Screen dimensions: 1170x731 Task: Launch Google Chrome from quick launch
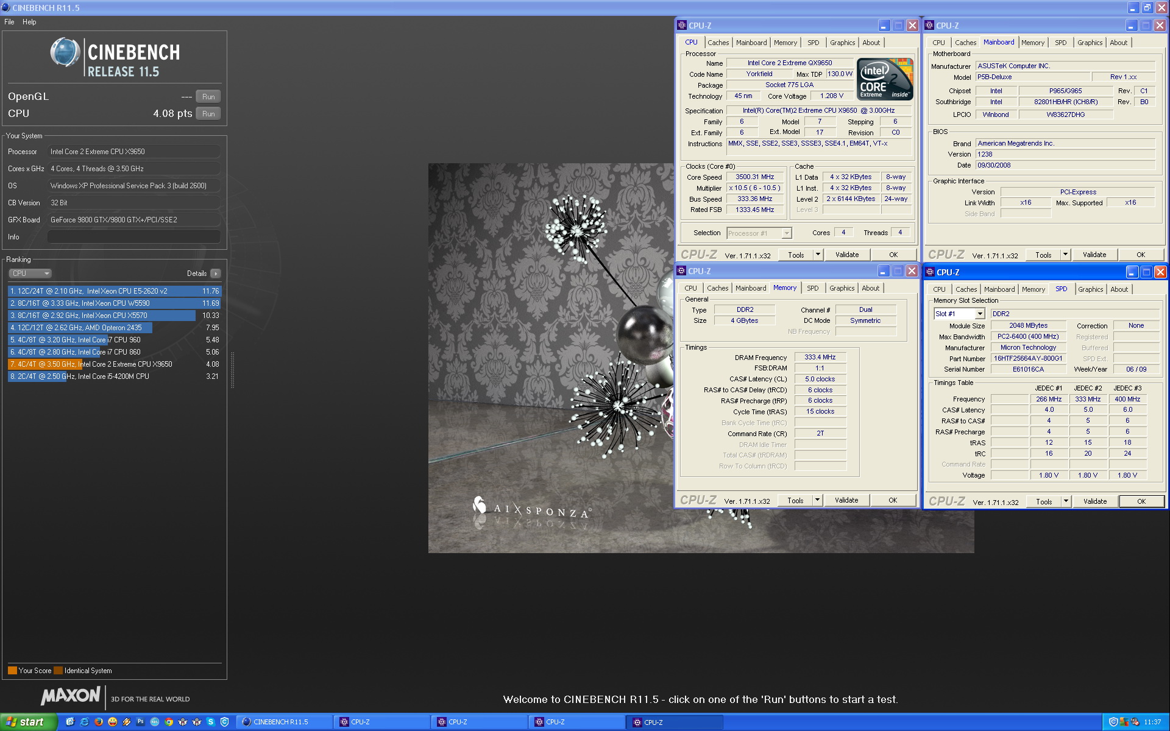pyautogui.click(x=169, y=722)
